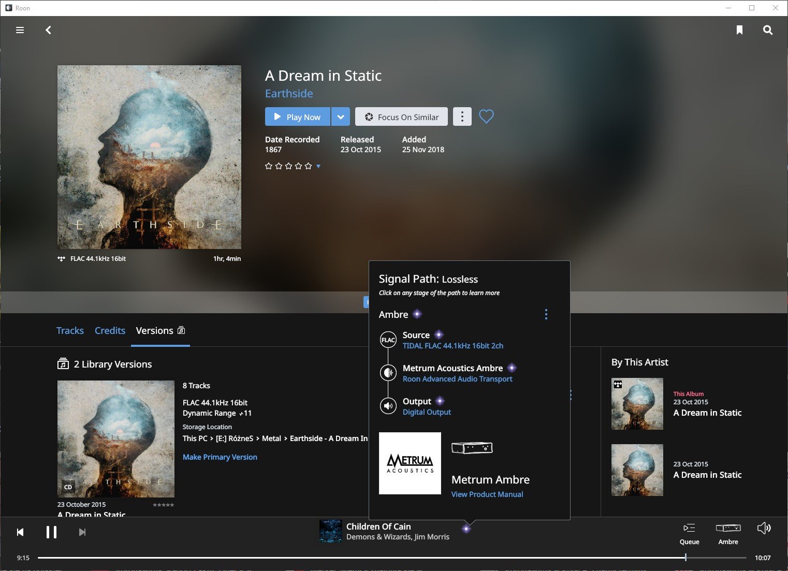This screenshot has width=788, height=571.
Task: Click Make Primary Version link
Action: [220, 457]
